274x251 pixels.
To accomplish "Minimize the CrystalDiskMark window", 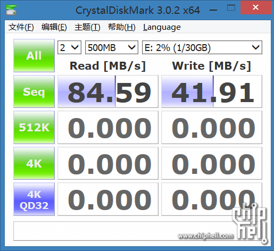I will [213, 10].
